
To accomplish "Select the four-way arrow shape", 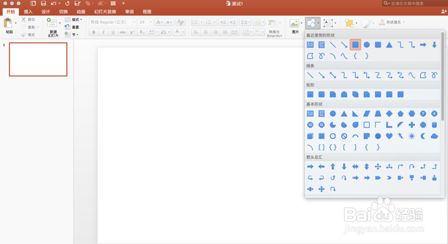I will pos(378,167).
